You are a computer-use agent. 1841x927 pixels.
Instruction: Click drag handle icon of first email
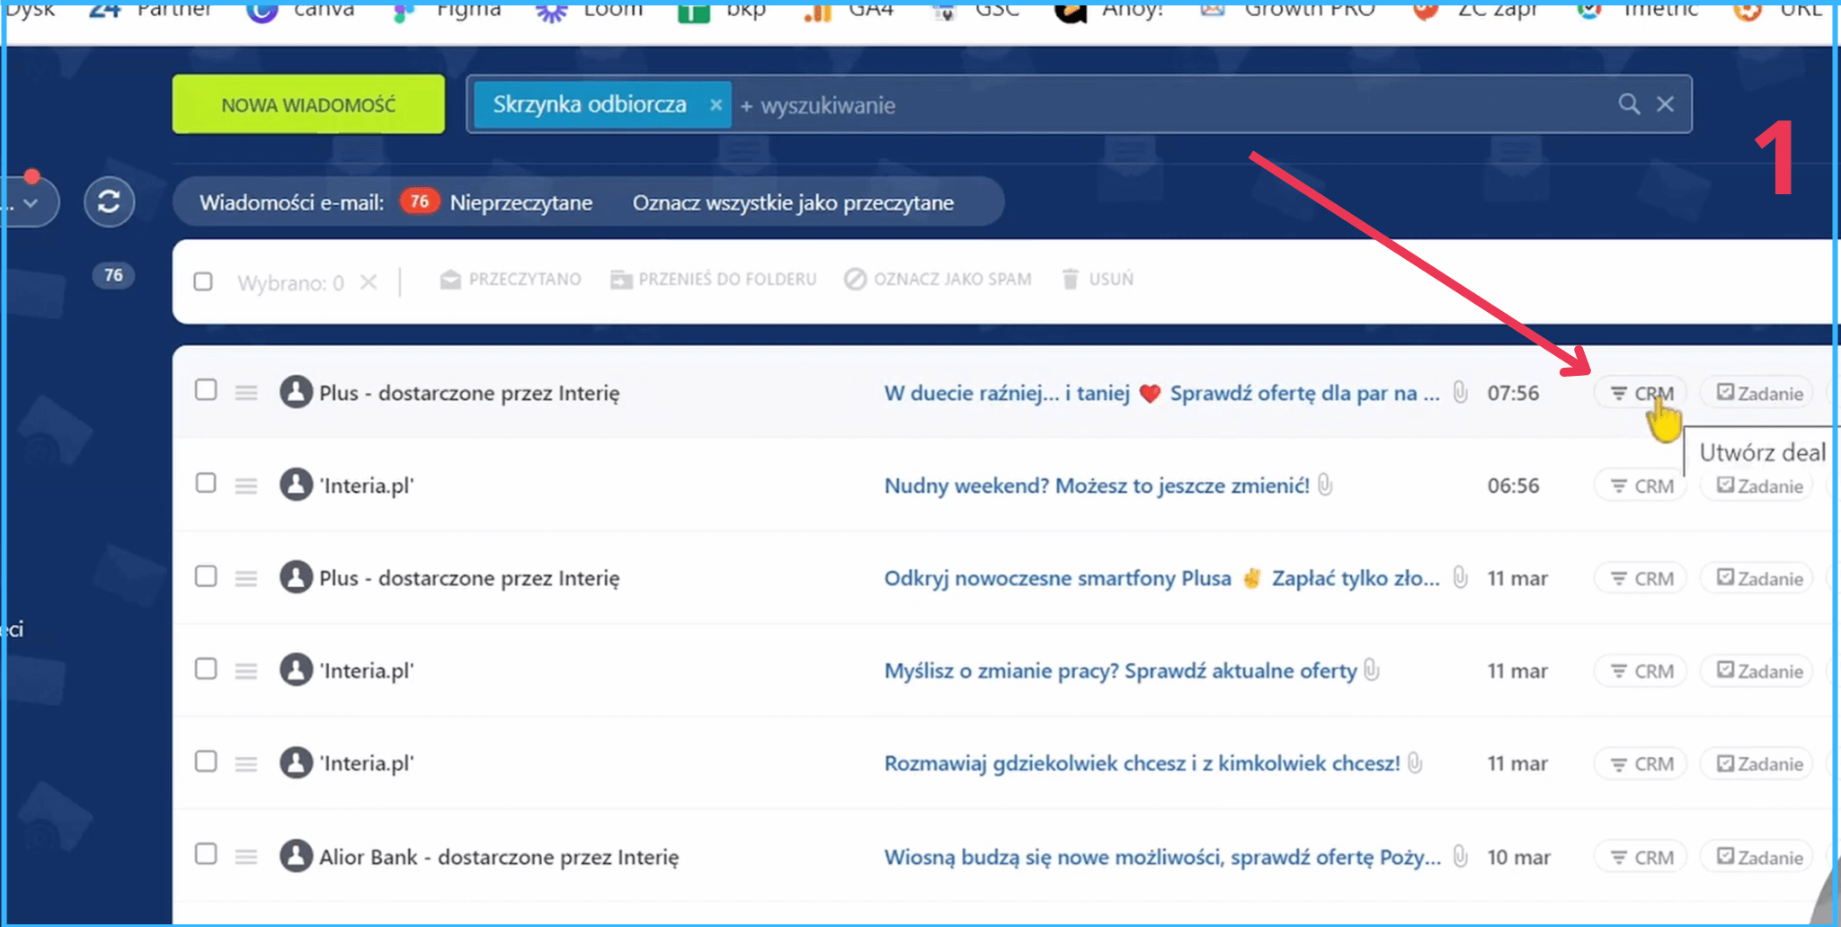(246, 393)
